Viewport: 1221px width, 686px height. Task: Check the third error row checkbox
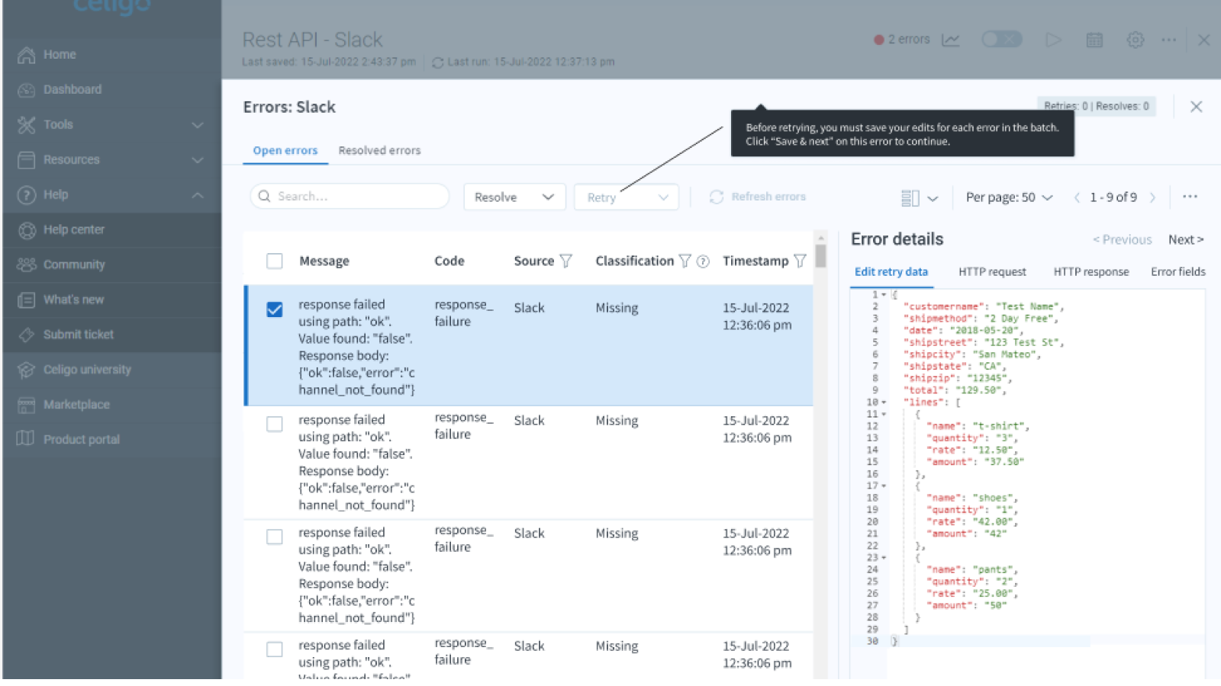(x=275, y=537)
